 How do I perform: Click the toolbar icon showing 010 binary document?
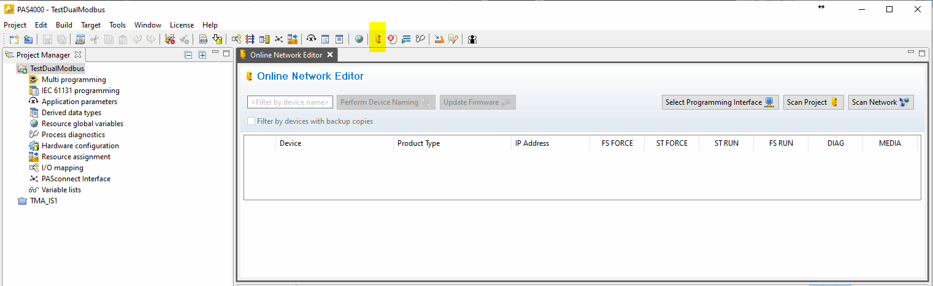pyautogui.click(x=203, y=39)
